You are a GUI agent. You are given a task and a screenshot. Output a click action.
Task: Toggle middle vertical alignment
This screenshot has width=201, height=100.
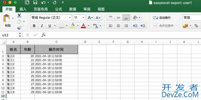(118, 18)
